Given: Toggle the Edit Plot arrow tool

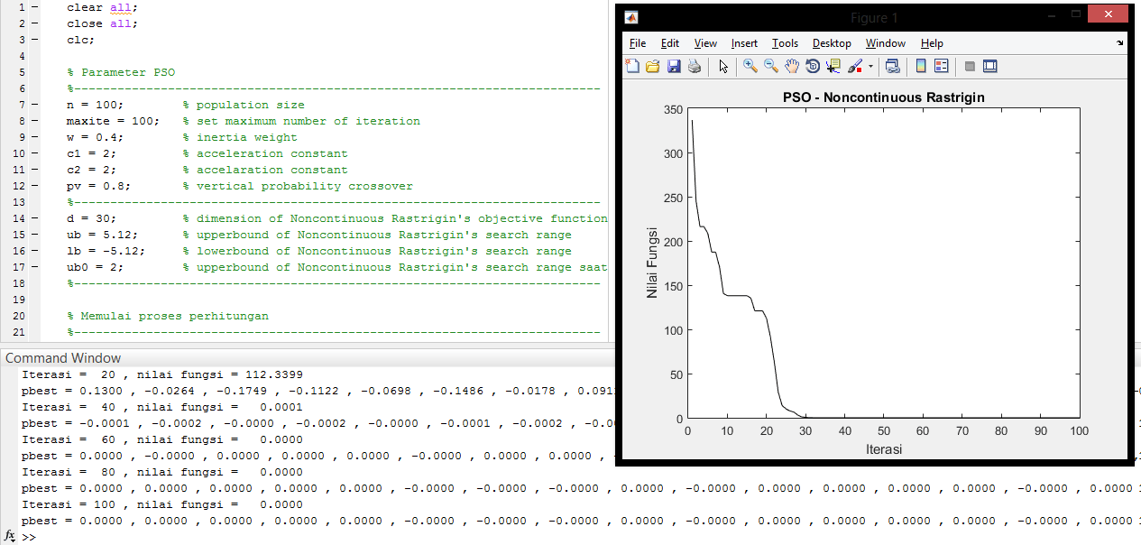Looking at the screenshot, I should 723,66.
